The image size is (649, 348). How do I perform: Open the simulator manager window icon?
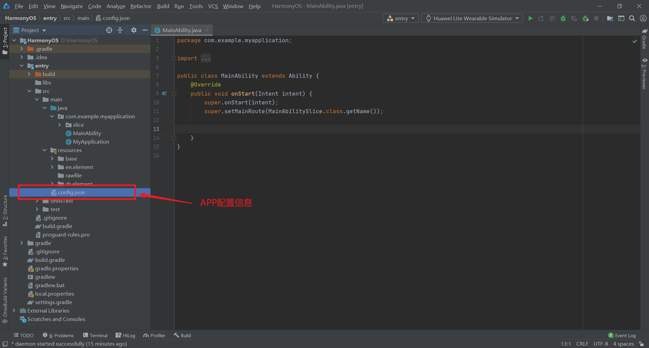621,18
